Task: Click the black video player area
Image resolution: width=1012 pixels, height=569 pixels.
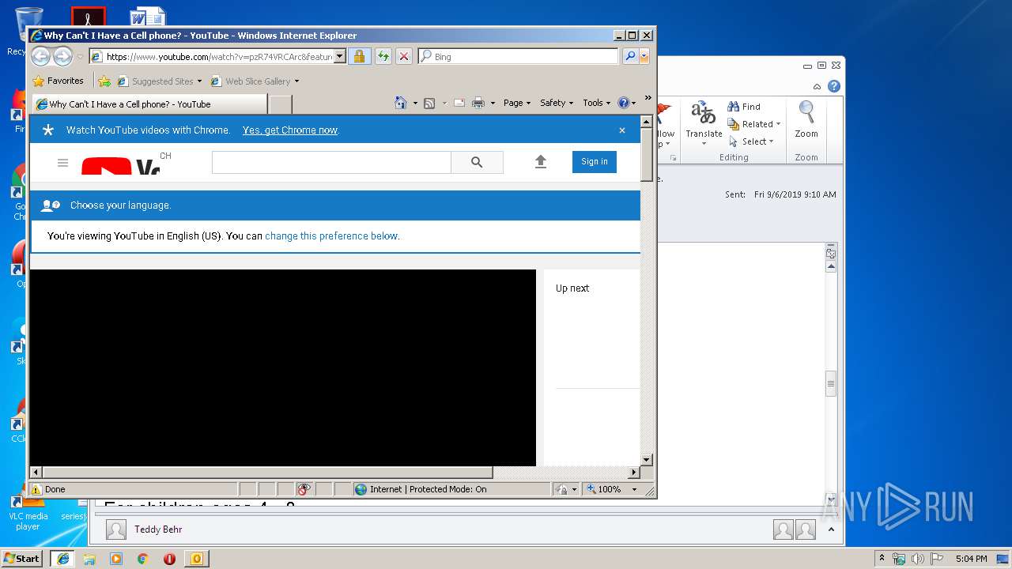Action: [x=283, y=367]
